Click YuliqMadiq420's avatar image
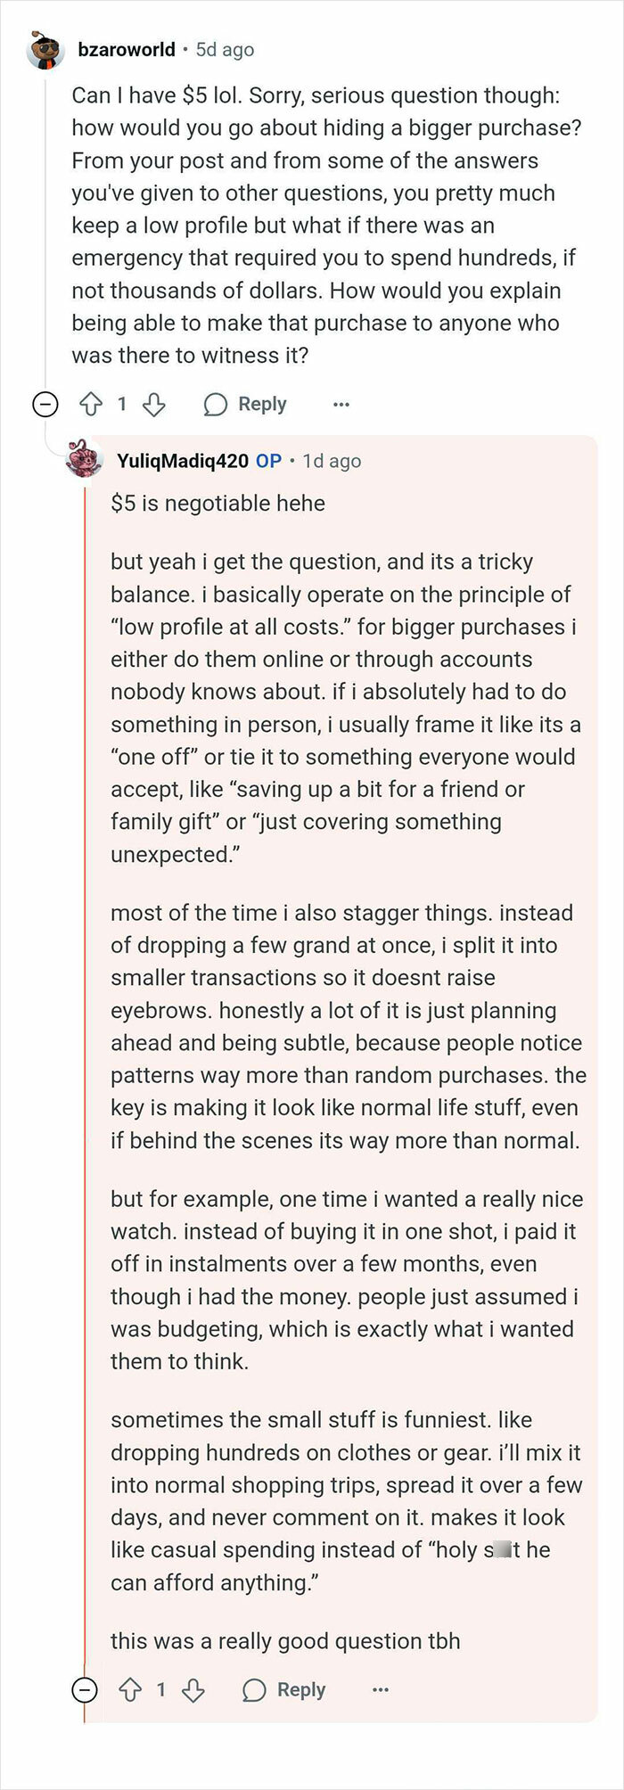Screen dimensions: 624x1790 83,459
